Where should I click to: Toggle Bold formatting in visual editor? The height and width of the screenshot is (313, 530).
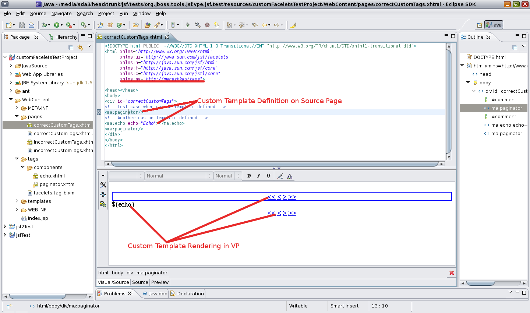[249, 176]
